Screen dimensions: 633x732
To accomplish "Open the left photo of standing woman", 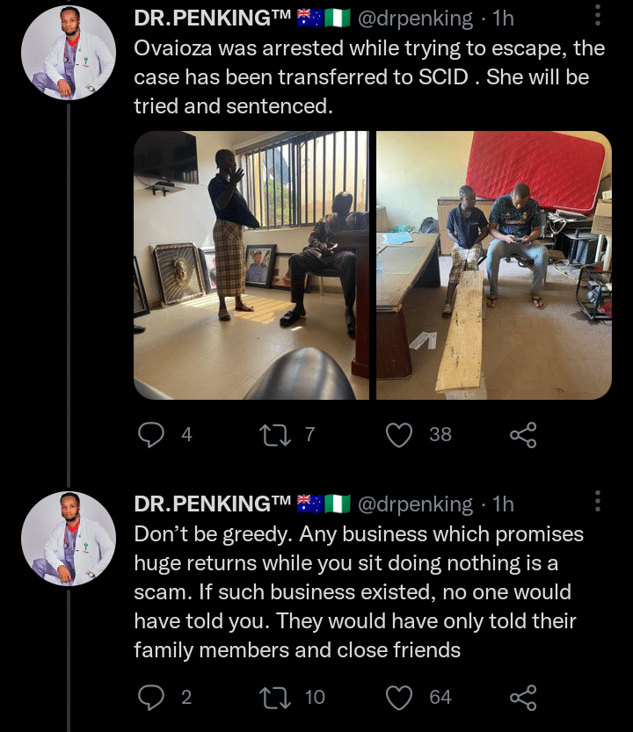I will [251, 265].
